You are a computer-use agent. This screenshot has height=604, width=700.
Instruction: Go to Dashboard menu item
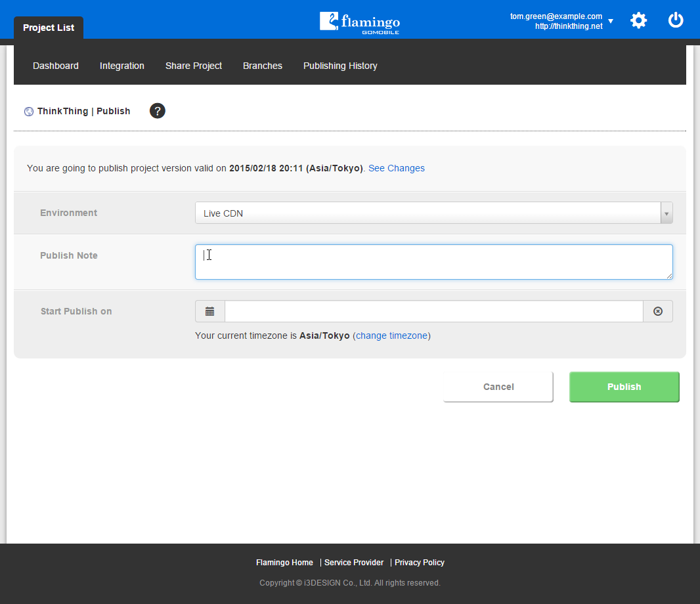56,66
